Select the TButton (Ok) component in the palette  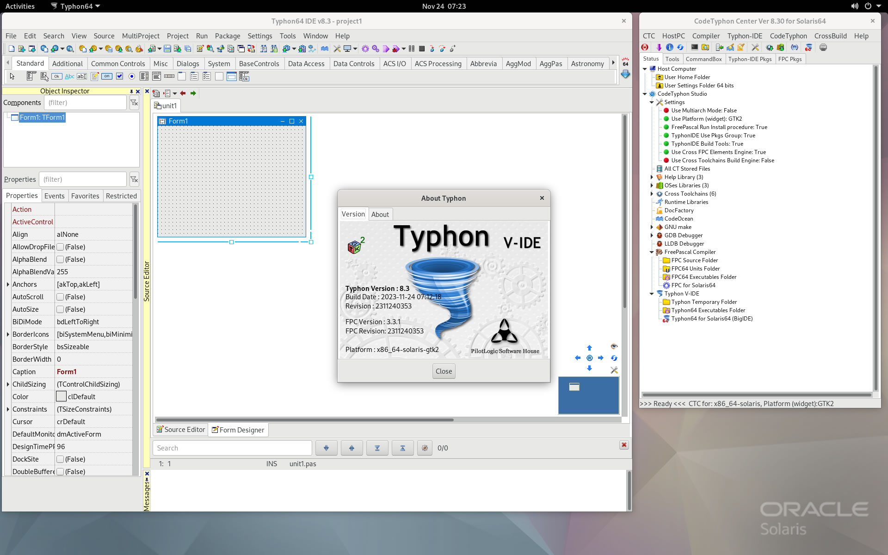click(57, 76)
